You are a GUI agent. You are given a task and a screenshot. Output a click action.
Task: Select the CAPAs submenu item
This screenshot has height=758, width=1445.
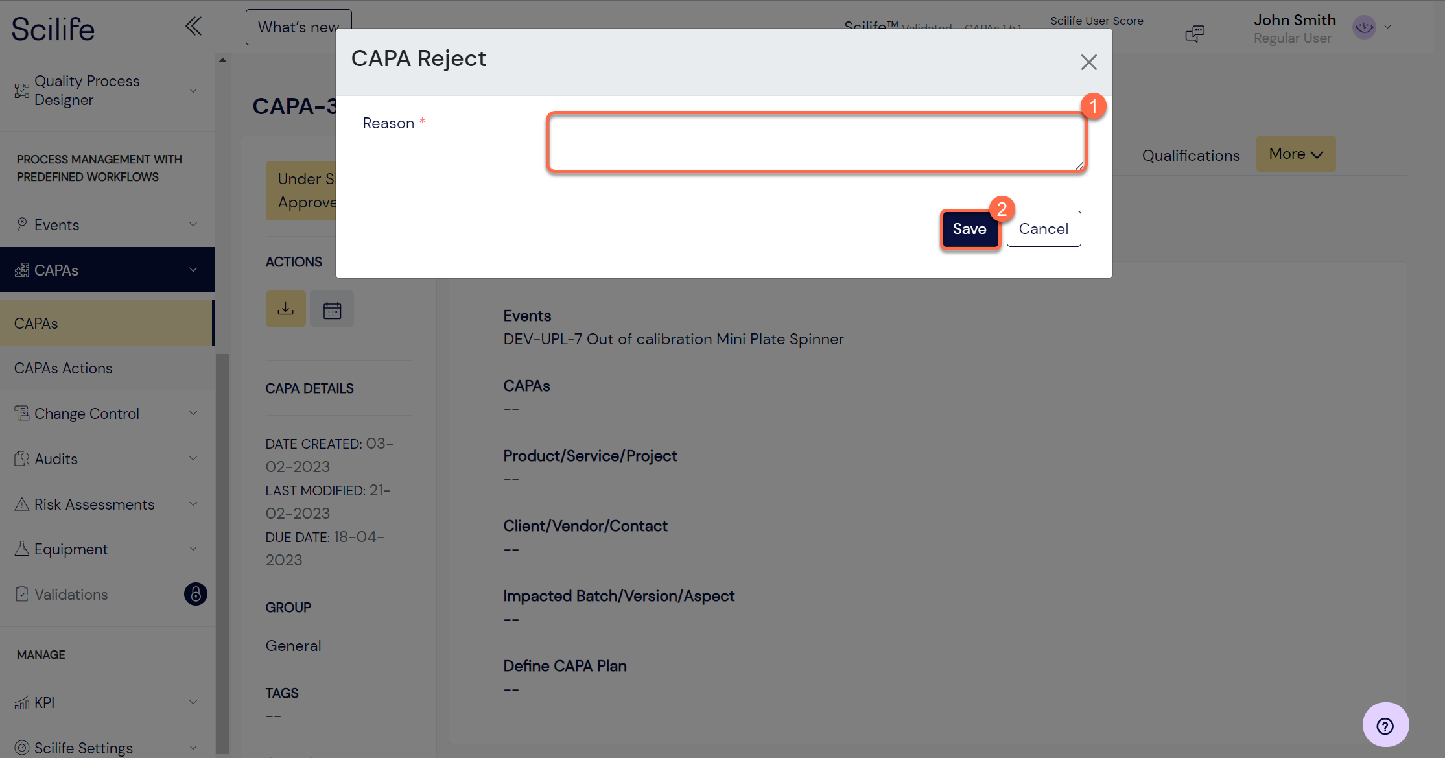coord(106,323)
